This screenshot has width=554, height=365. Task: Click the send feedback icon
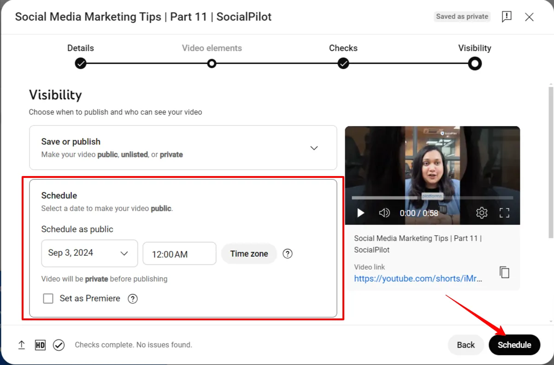click(x=507, y=17)
